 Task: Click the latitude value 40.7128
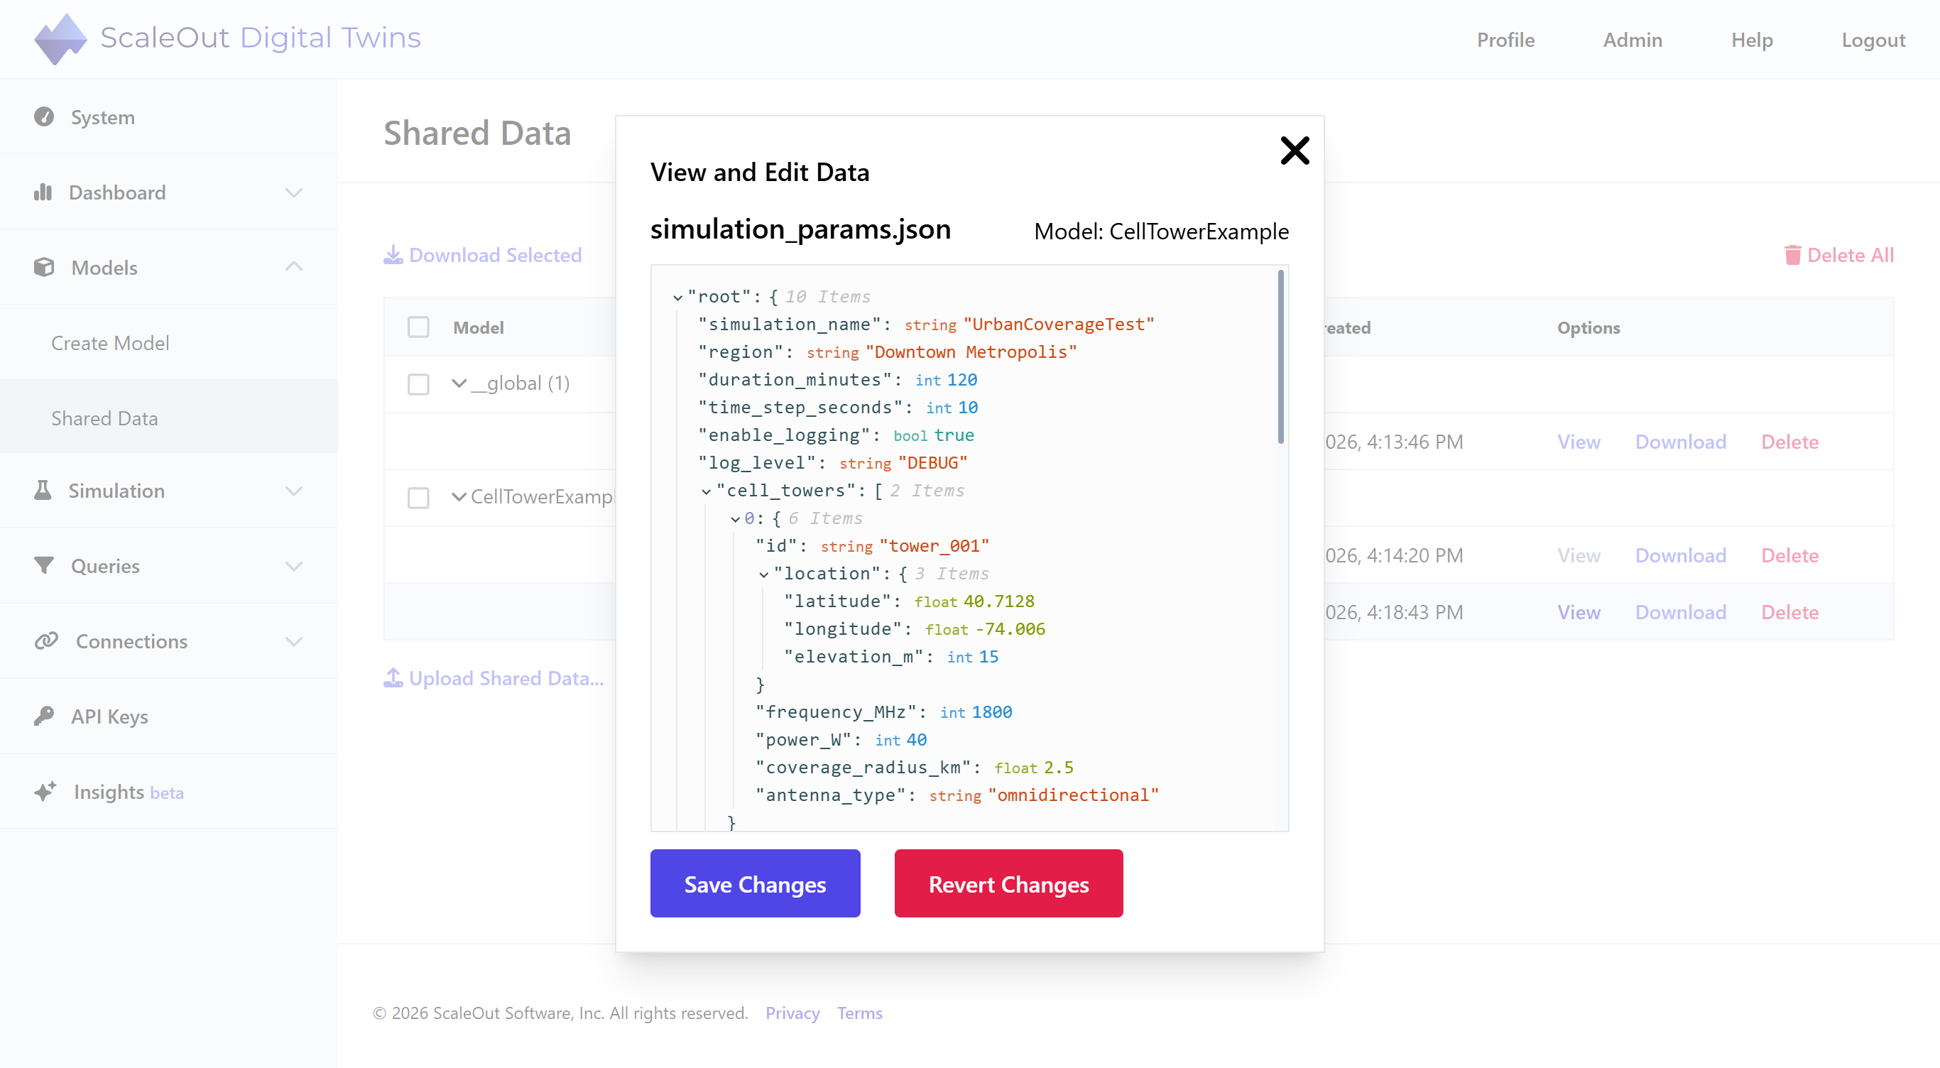pos(998,601)
